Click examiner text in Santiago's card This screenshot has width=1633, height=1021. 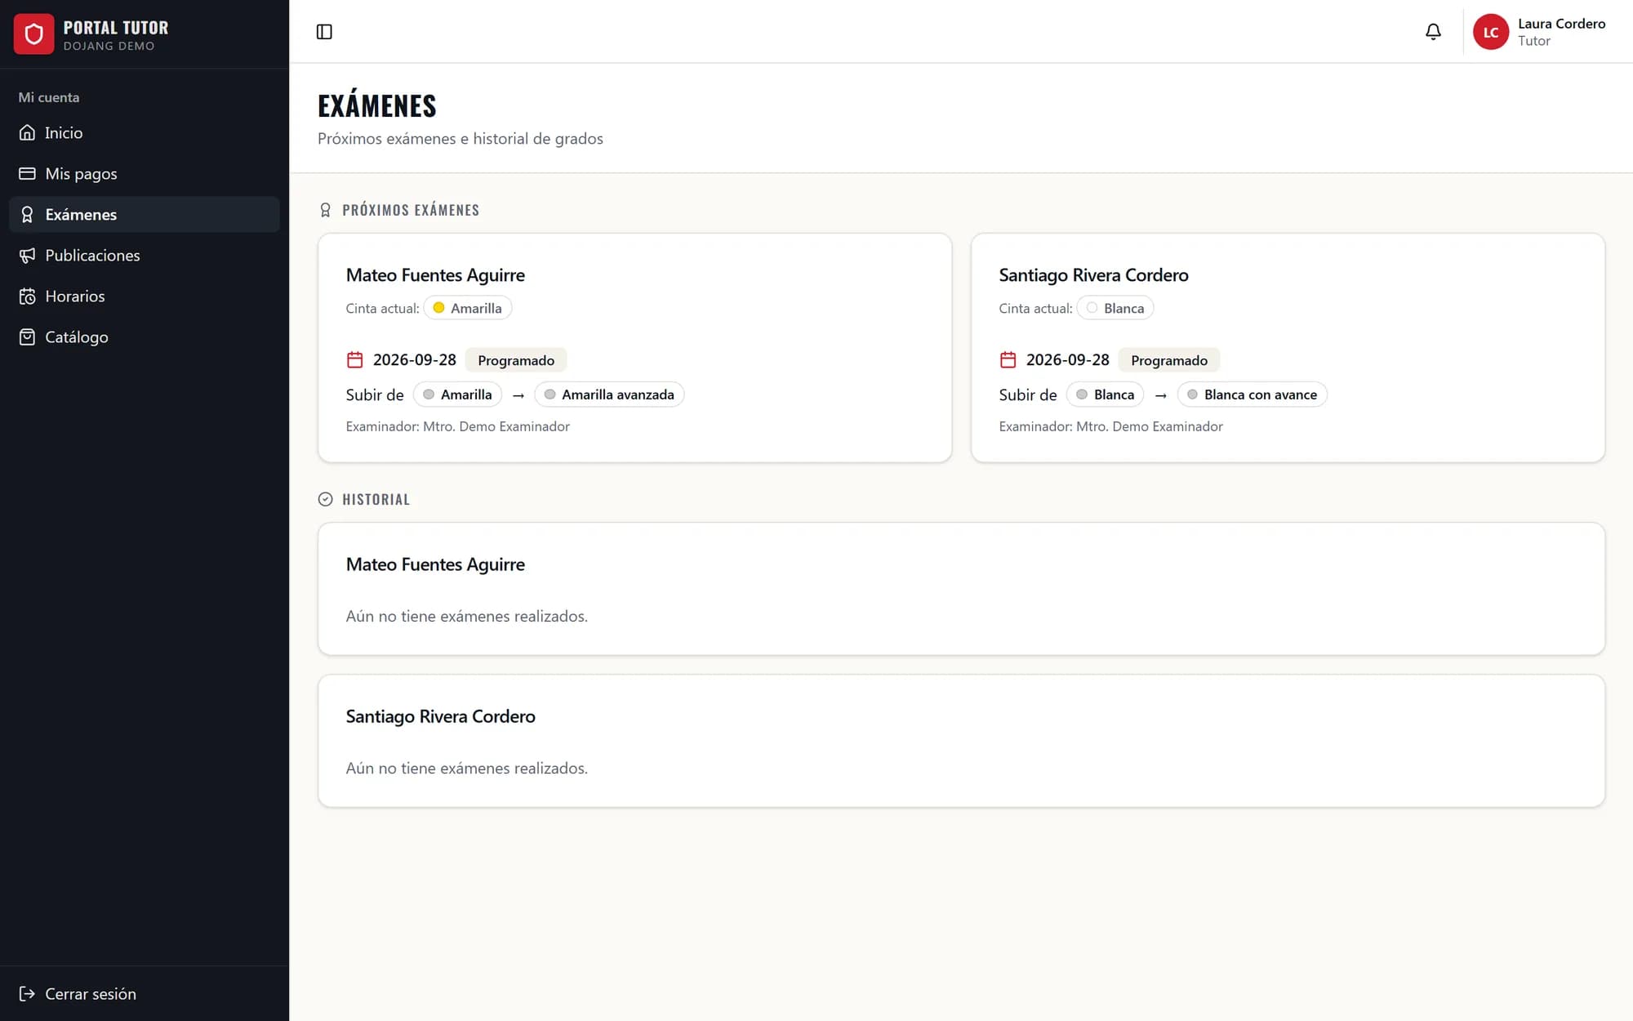click(1111, 426)
